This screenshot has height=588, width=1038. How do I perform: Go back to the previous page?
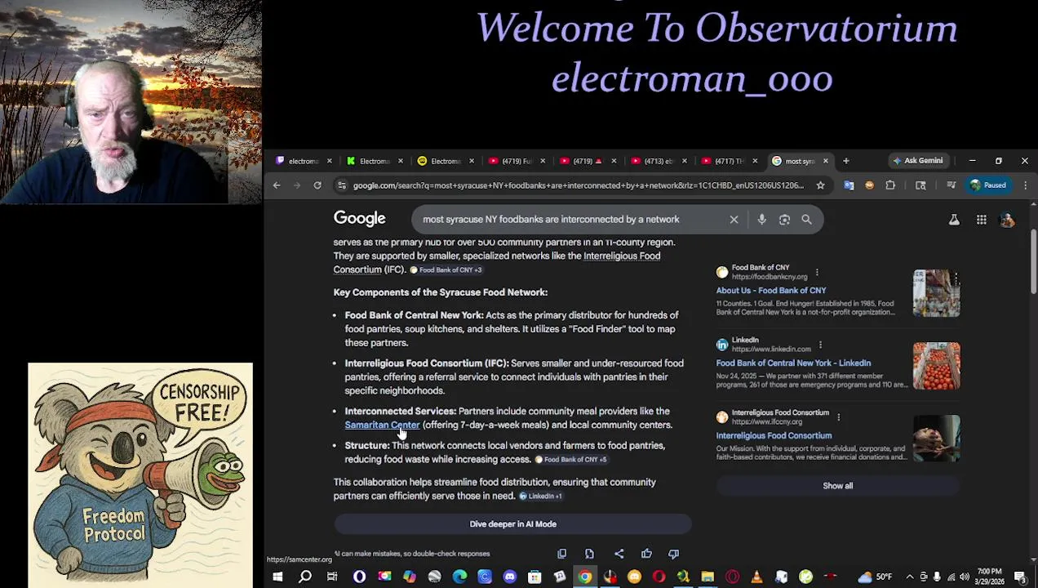pos(277,185)
